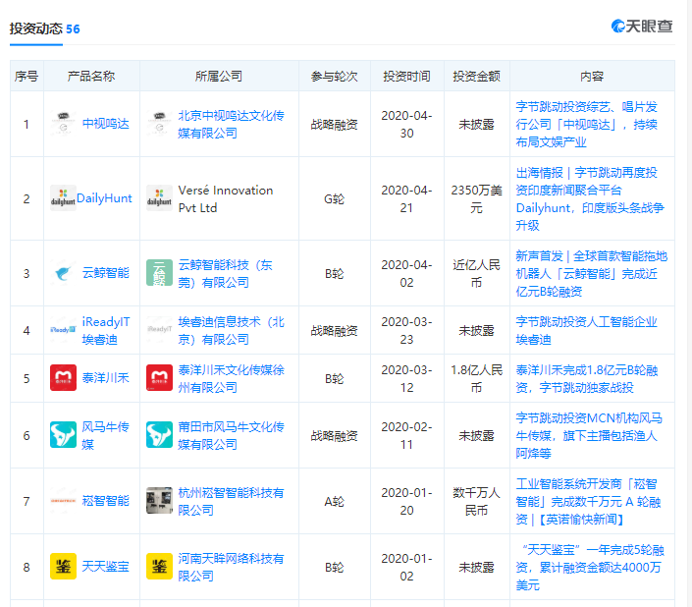
Task: Click the 杭州蕴智智能科技 company thumbnail image
Action: pos(159,501)
